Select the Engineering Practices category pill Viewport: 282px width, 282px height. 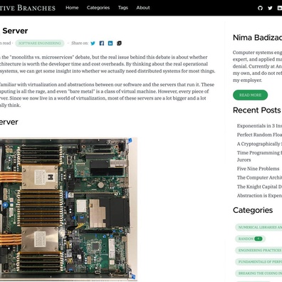click(x=258, y=250)
